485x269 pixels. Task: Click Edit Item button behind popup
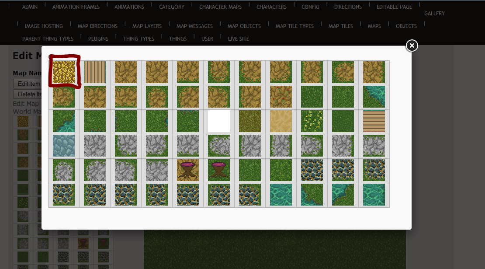(x=28, y=84)
